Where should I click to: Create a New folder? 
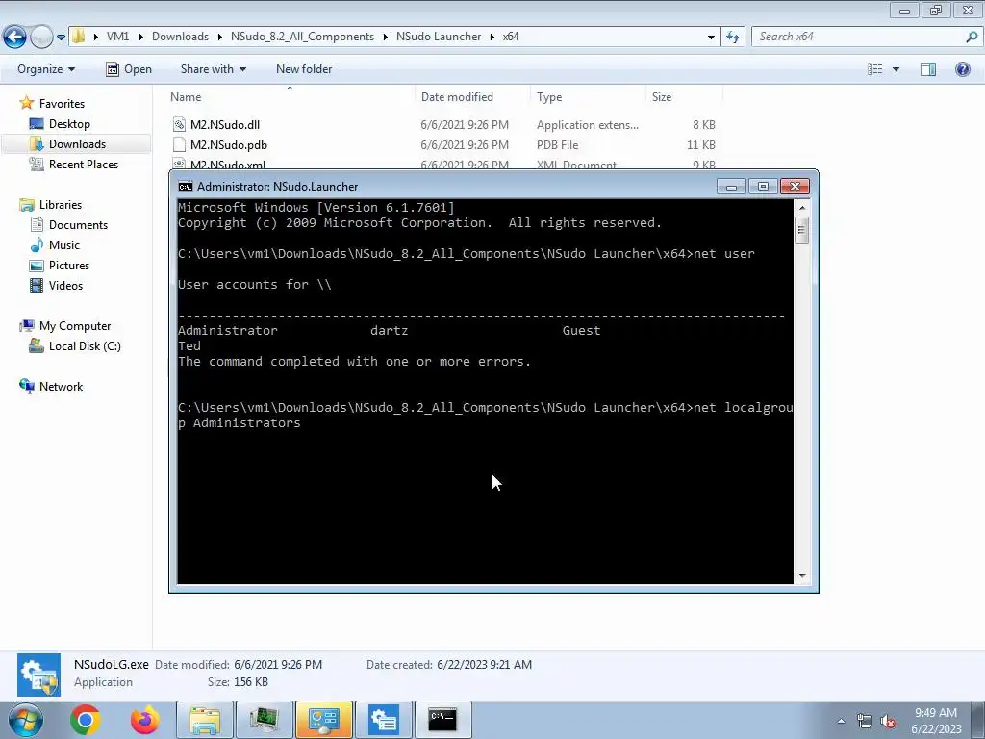pyautogui.click(x=304, y=69)
